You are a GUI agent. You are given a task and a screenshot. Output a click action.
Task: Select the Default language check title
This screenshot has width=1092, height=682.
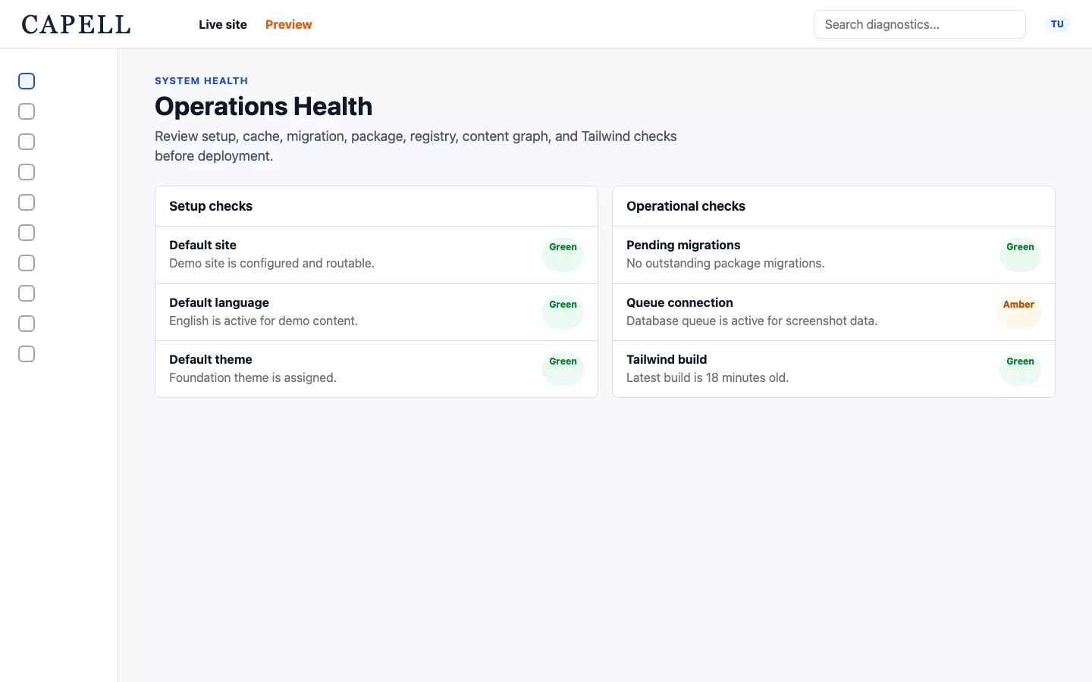(x=219, y=302)
